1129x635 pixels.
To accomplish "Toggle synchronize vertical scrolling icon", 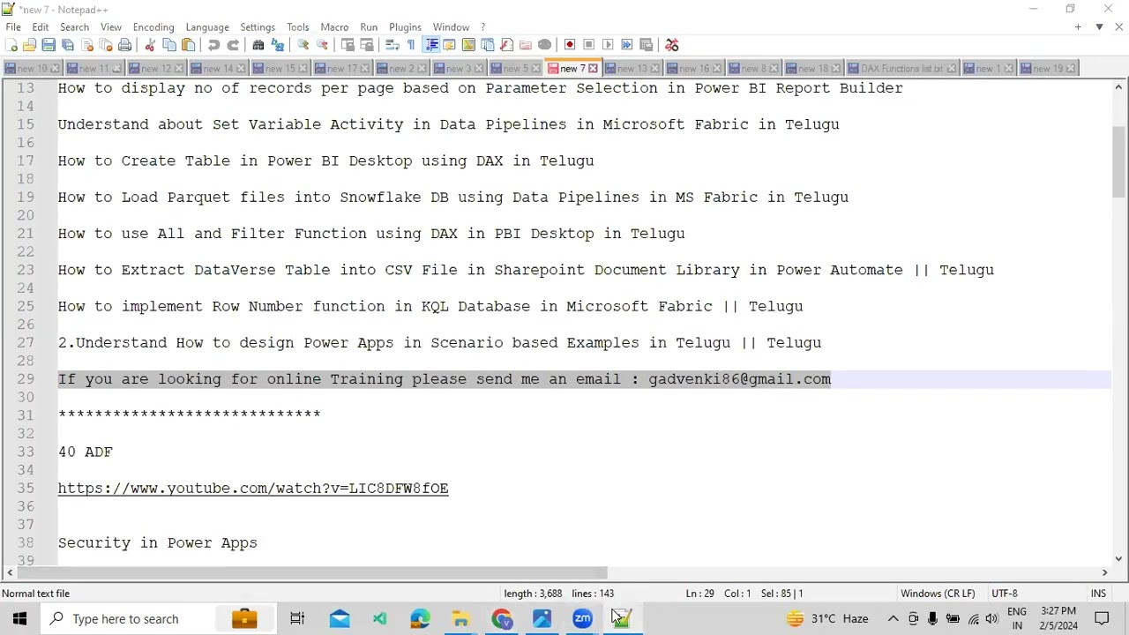I will click(348, 45).
